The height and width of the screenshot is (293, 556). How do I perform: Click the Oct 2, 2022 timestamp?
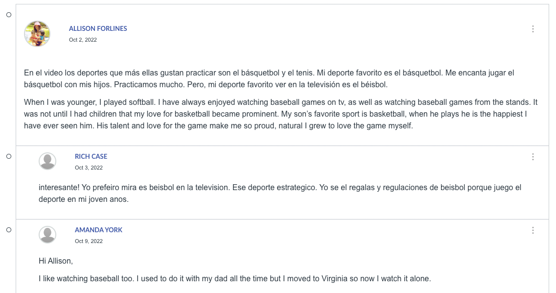(x=83, y=40)
